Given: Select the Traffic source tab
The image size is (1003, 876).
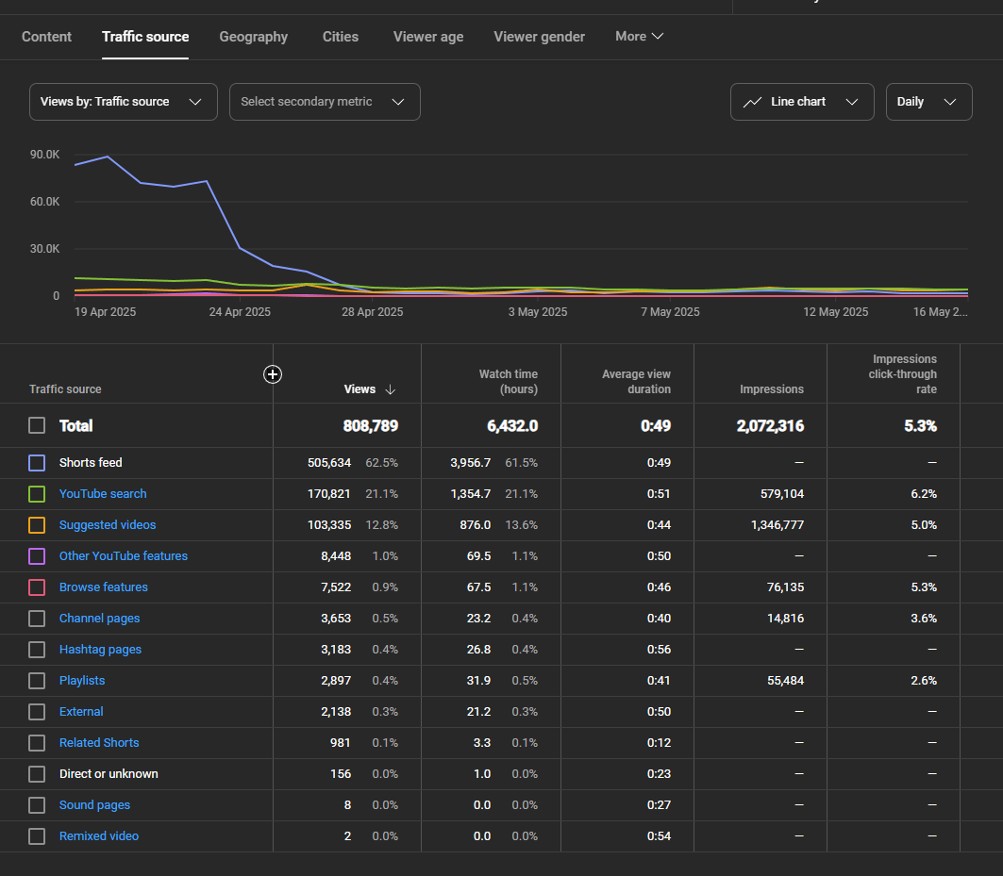Looking at the screenshot, I should point(145,37).
